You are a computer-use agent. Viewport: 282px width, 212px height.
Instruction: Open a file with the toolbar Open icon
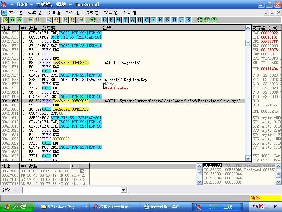(x=5, y=20)
